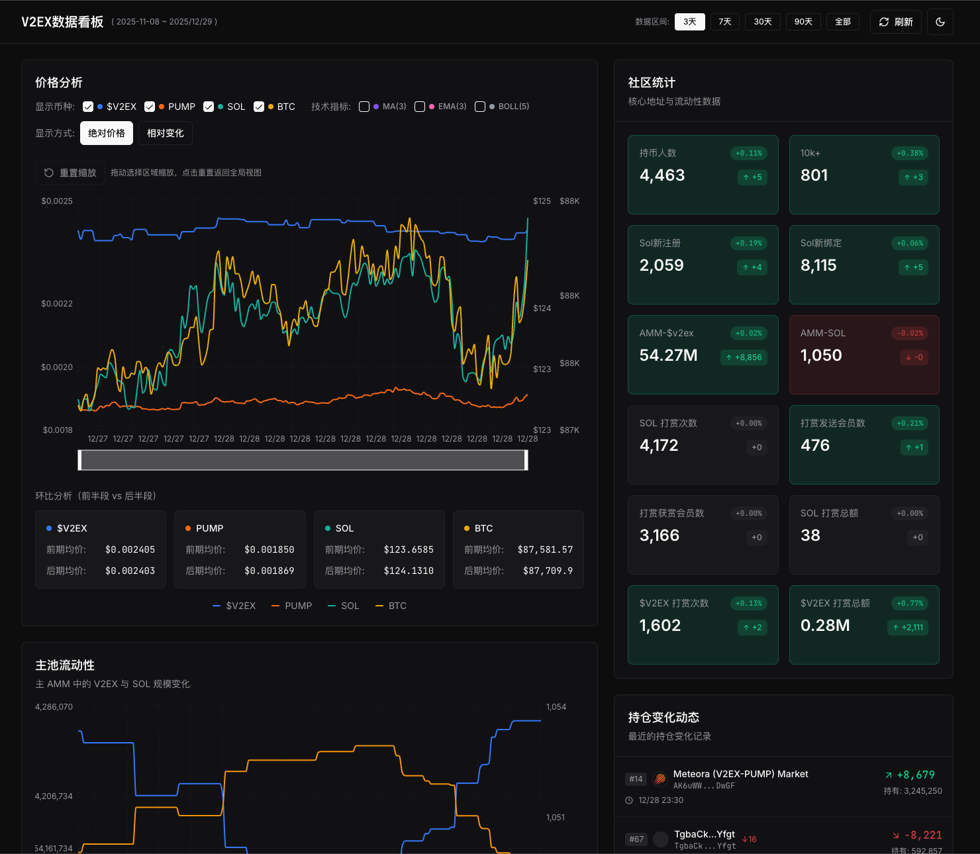
Task: Click the TgbaCk...Yfgt holder avatar
Action: click(661, 839)
